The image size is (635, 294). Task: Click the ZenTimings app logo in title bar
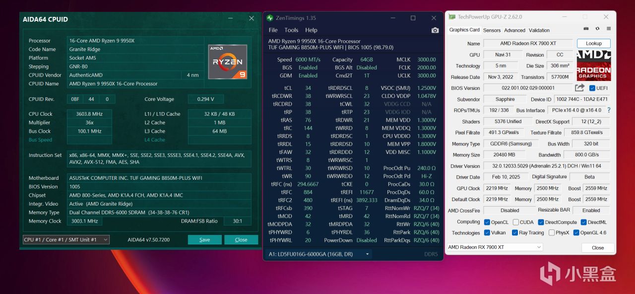(270, 18)
